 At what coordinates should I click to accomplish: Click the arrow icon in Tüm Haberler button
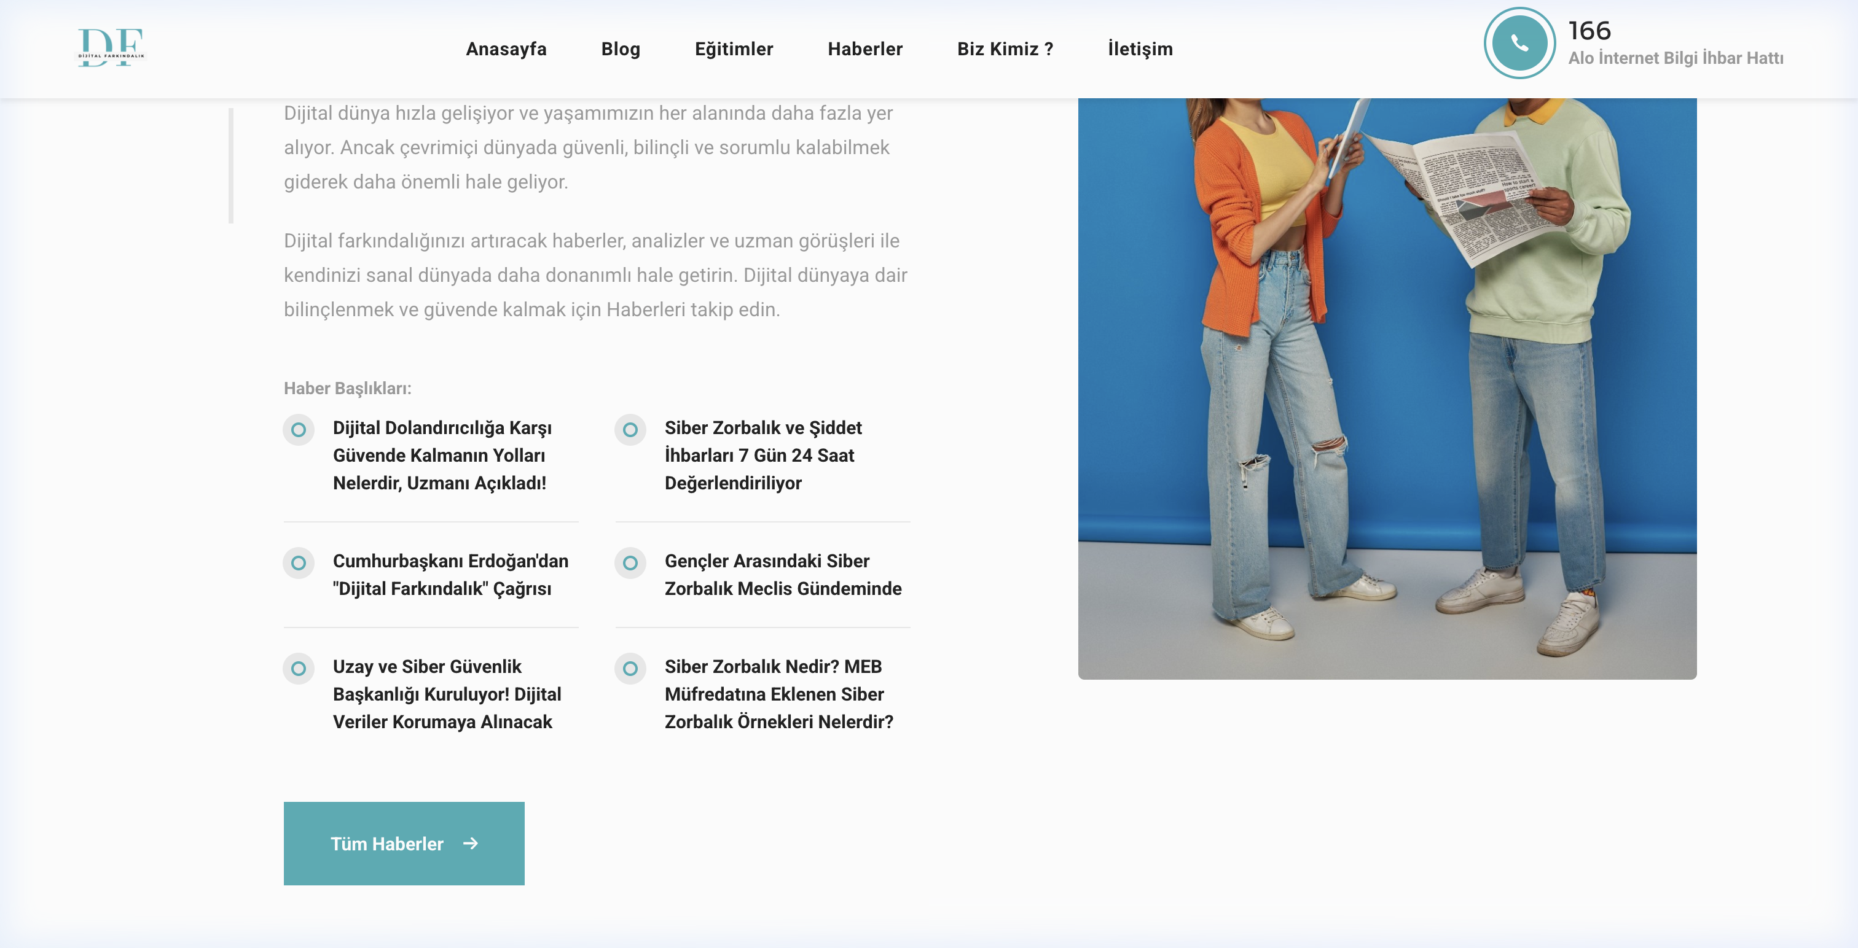click(x=471, y=844)
